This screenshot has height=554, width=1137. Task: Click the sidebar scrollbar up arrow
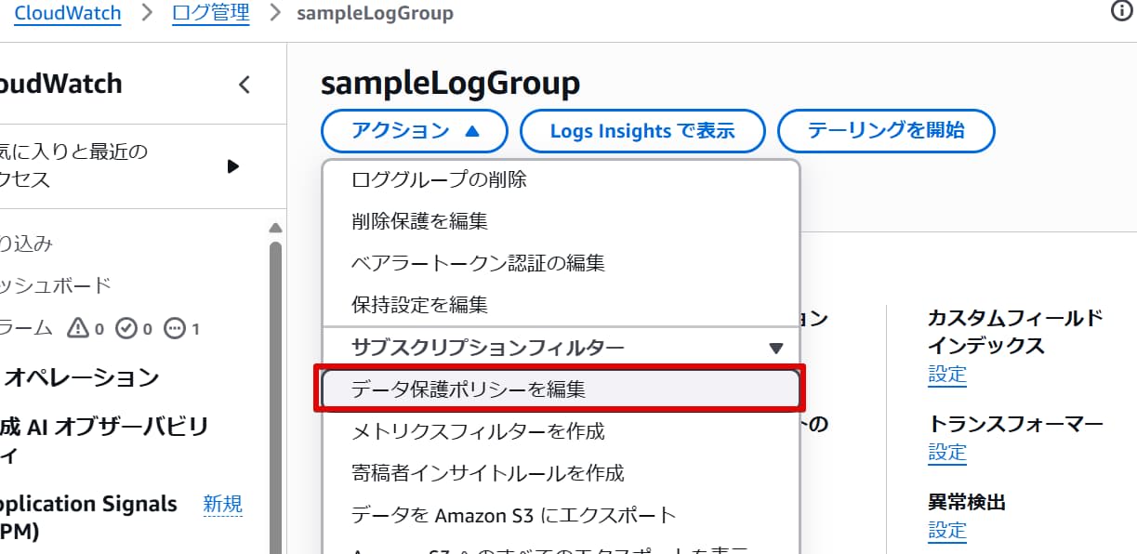[x=275, y=228]
